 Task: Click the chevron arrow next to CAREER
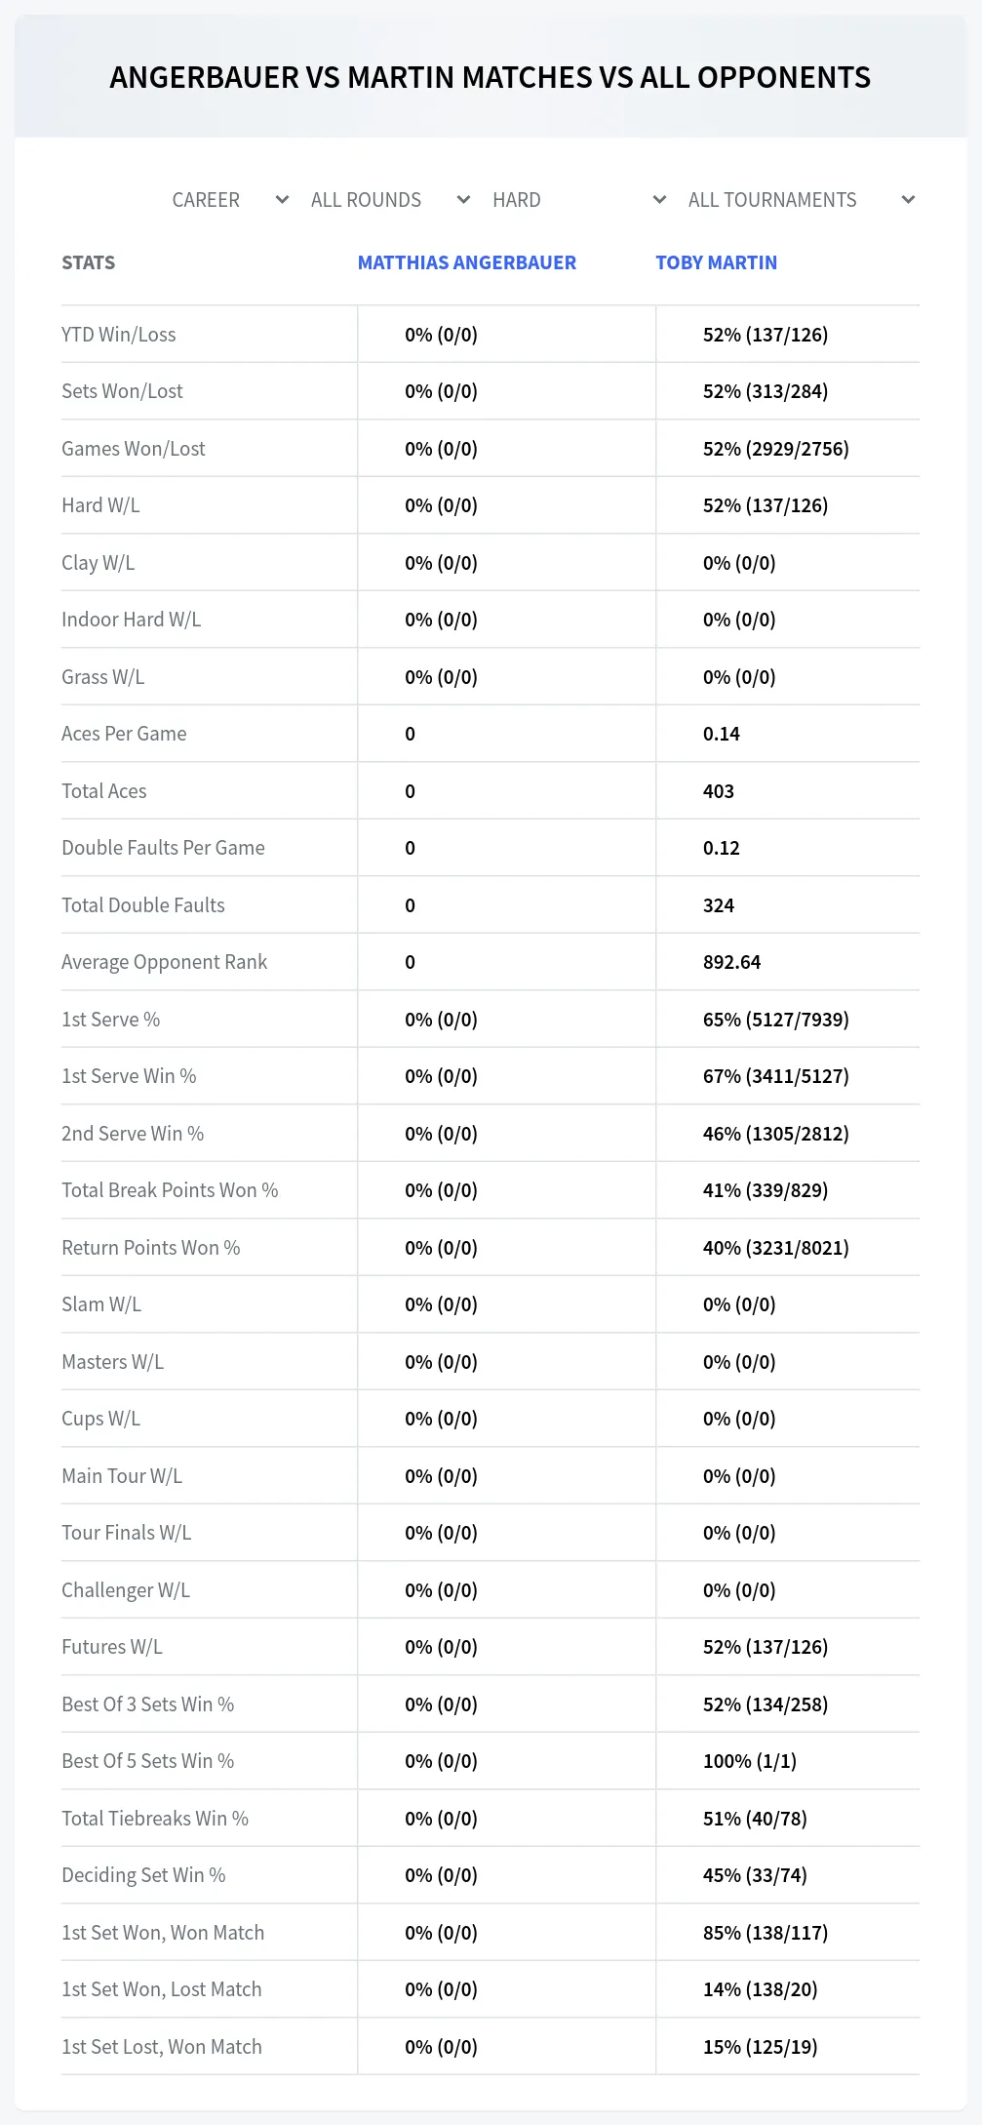282,200
